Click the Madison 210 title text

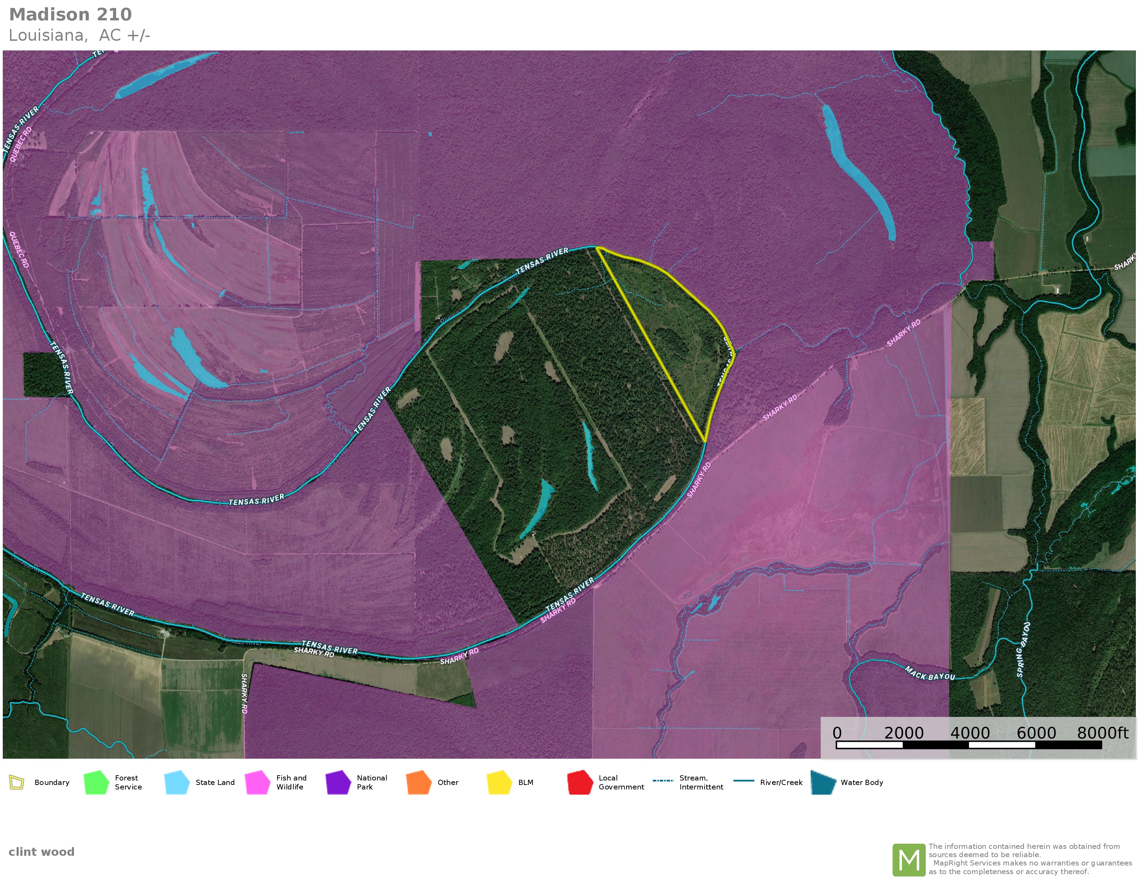coord(70,15)
